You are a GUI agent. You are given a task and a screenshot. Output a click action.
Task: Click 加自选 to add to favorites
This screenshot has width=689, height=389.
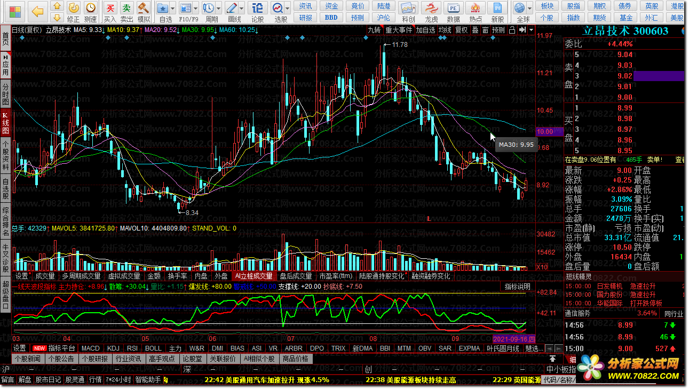(425, 30)
